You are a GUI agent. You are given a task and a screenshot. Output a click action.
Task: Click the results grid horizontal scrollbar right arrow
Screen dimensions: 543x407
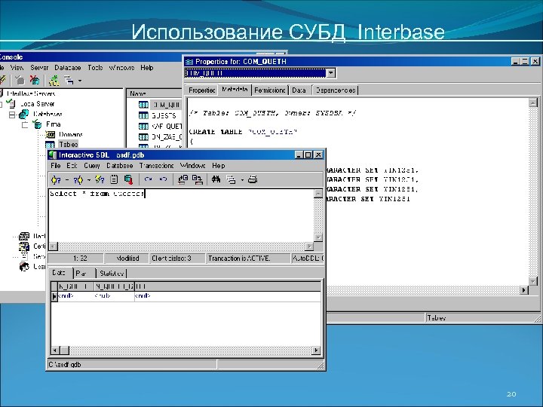pos(316,350)
